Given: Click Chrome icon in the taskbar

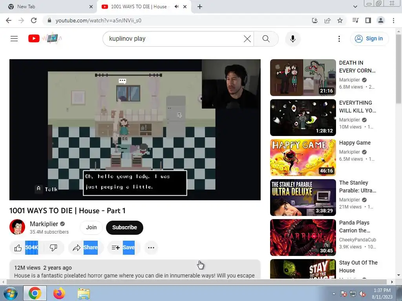Looking at the screenshot, I should coord(35,293).
